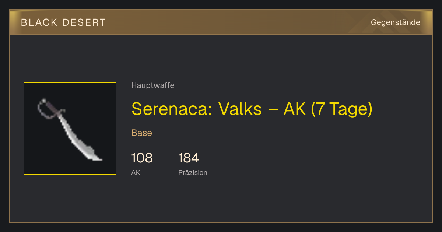Click the middle of the golden header banner

pos(221,22)
